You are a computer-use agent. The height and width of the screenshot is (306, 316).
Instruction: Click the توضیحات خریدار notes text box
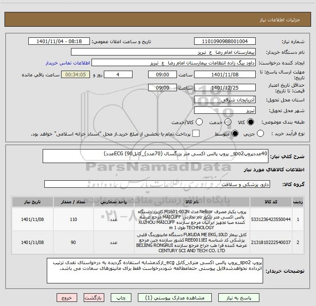pos(155,271)
